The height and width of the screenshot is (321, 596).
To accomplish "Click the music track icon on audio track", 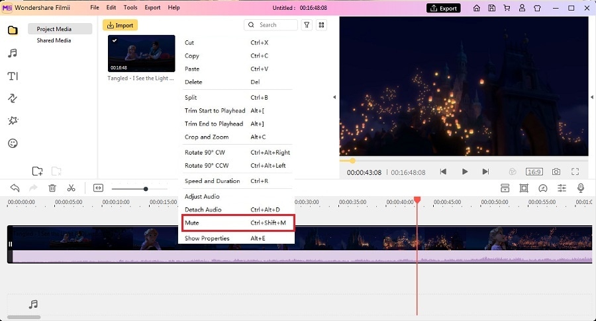I will [x=34, y=304].
